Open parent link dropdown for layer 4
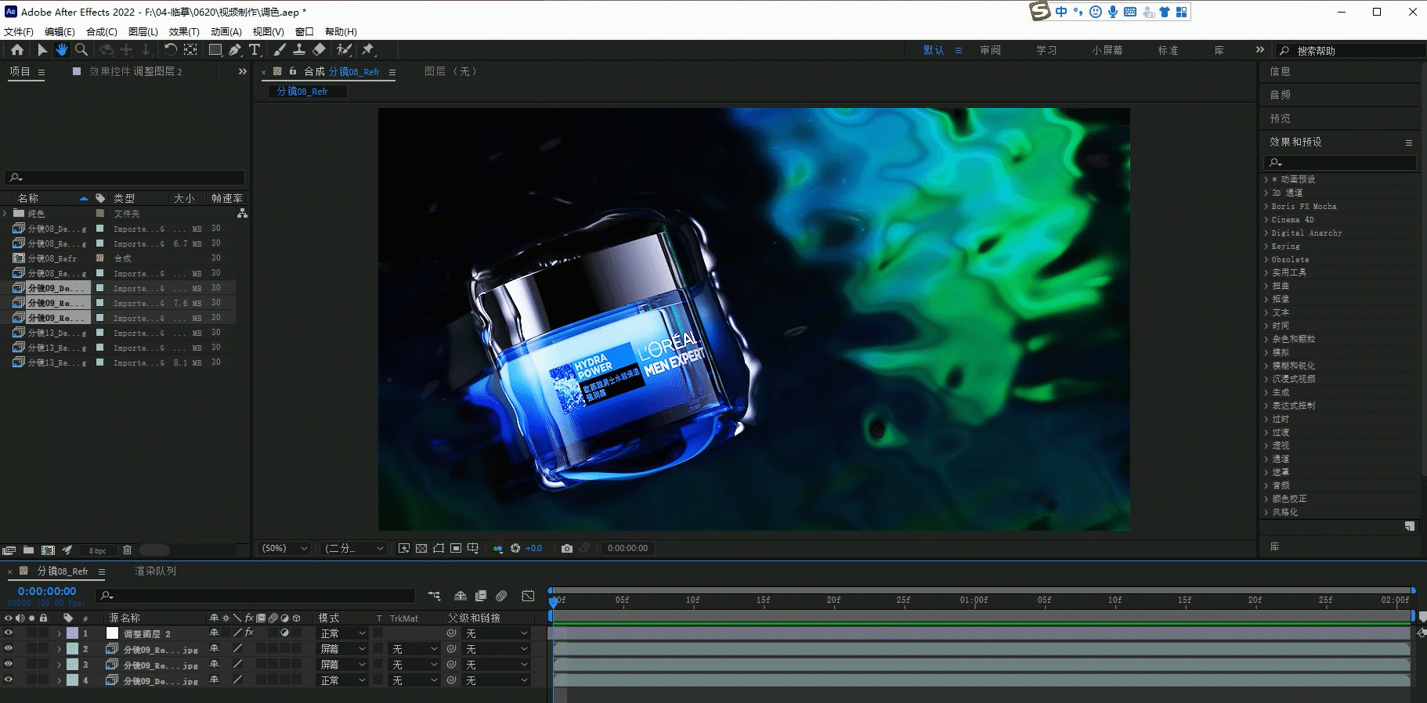The width and height of the screenshot is (1427, 703). coord(497,680)
